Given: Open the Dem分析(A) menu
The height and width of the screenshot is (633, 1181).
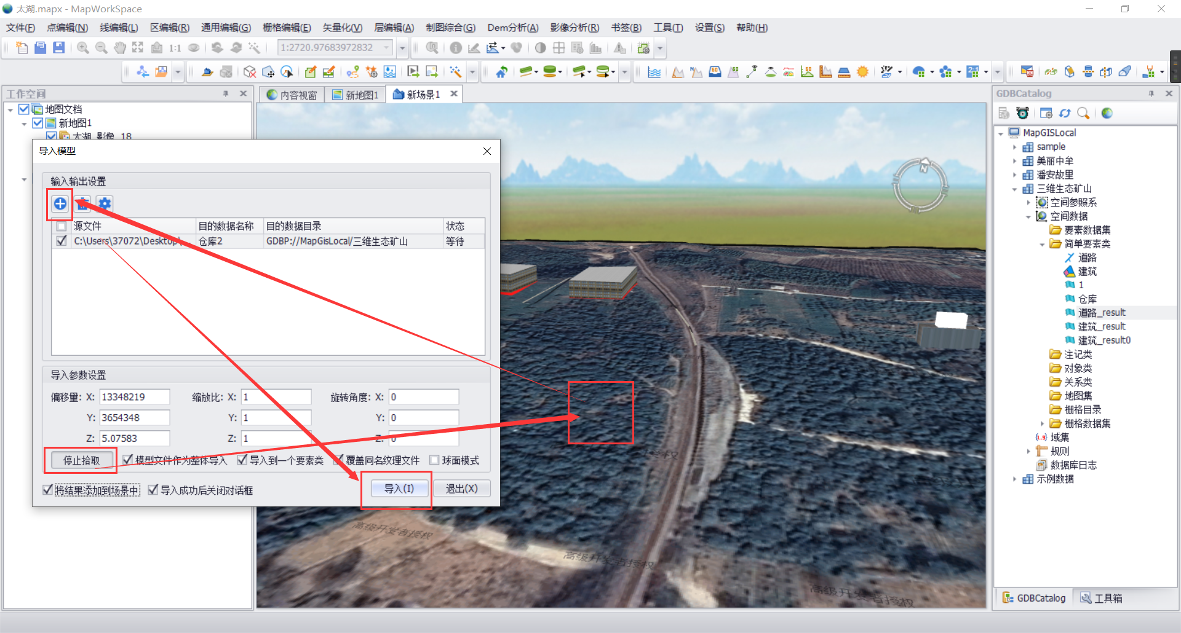Looking at the screenshot, I should coord(513,28).
